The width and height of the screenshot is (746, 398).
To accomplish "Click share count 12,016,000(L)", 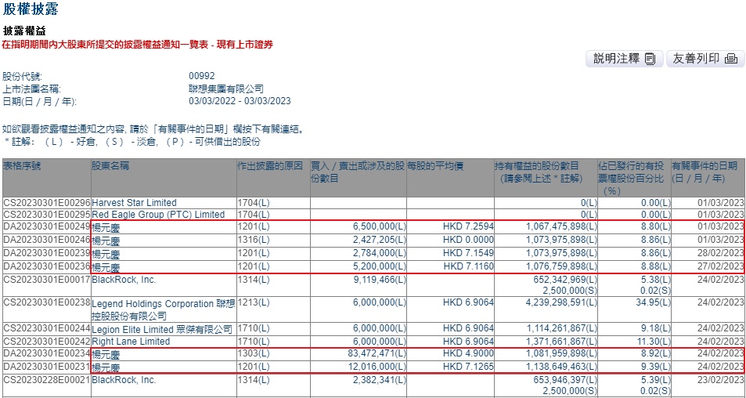I will (377, 366).
